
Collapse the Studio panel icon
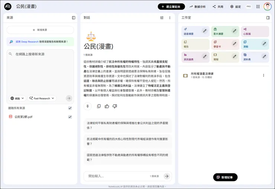268,18
